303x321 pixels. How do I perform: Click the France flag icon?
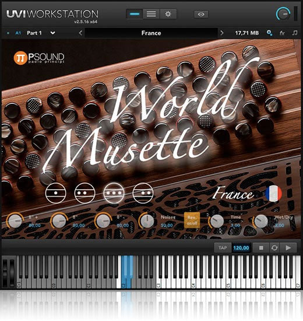(x=273, y=193)
